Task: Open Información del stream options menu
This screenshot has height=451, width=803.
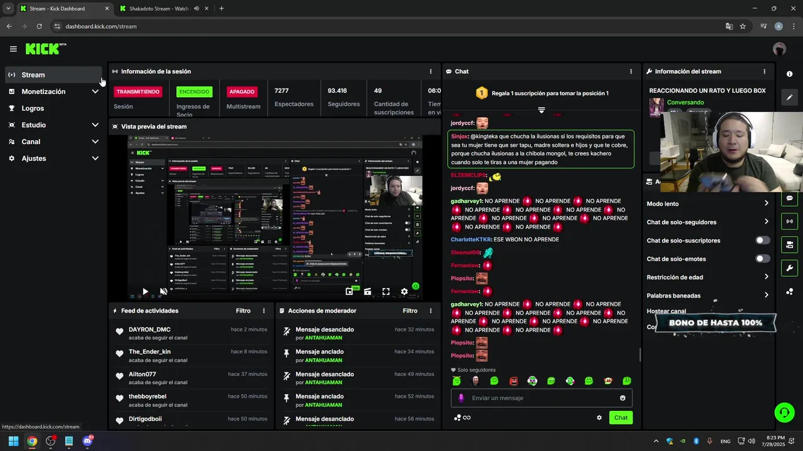Action: 764,71
